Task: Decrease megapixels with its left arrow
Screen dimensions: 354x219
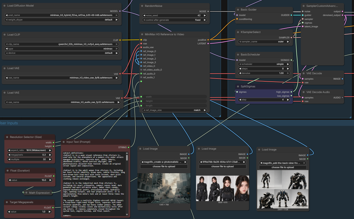Action: [x=9, y=155]
